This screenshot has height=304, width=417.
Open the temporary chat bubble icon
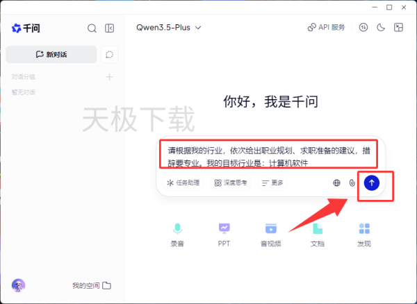(109, 54)
